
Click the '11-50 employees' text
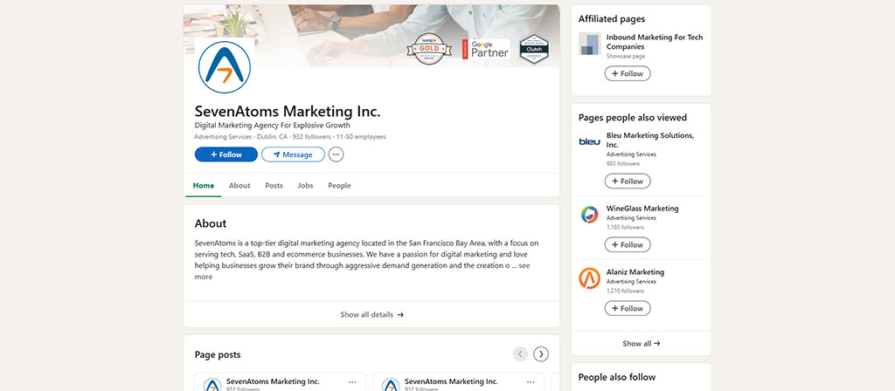click(x=361, y=137)
